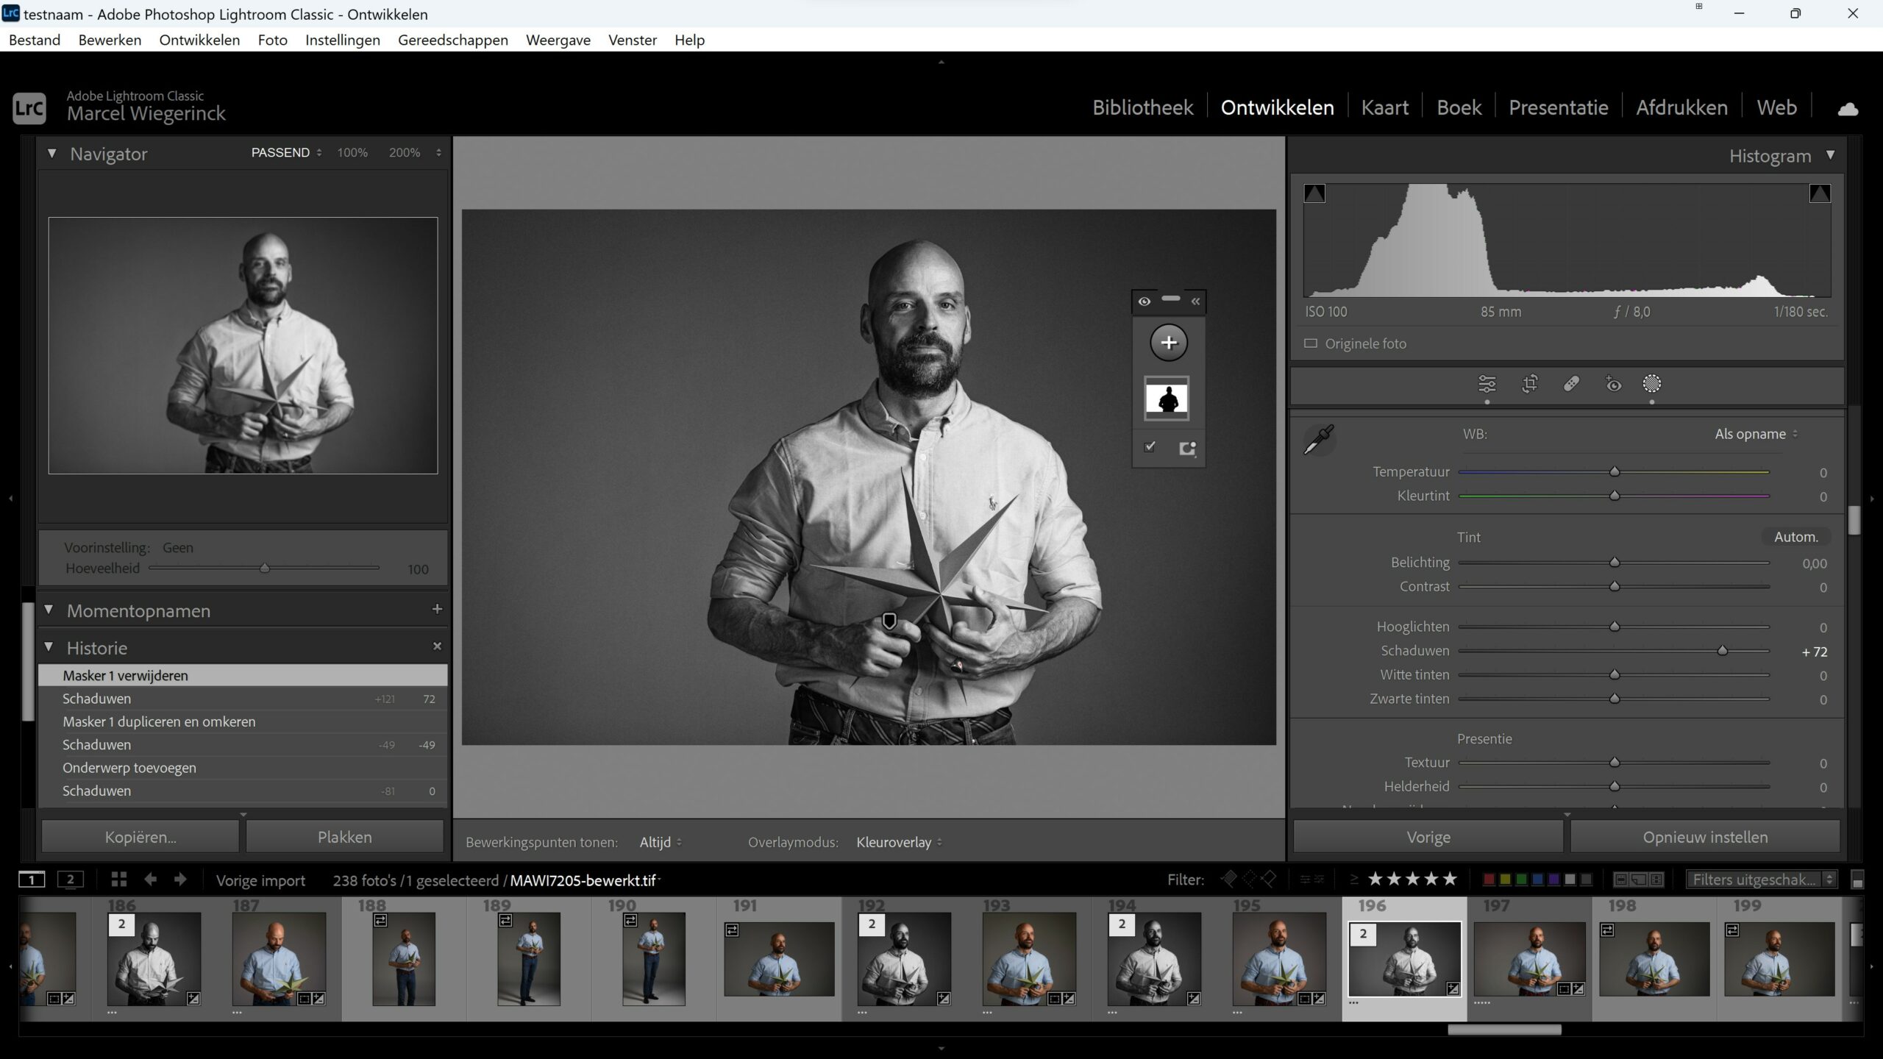Screen dimensions: 1883x1059
Task: Switch to grid view in filmstrip bar
Action: [x=118, y=880]
